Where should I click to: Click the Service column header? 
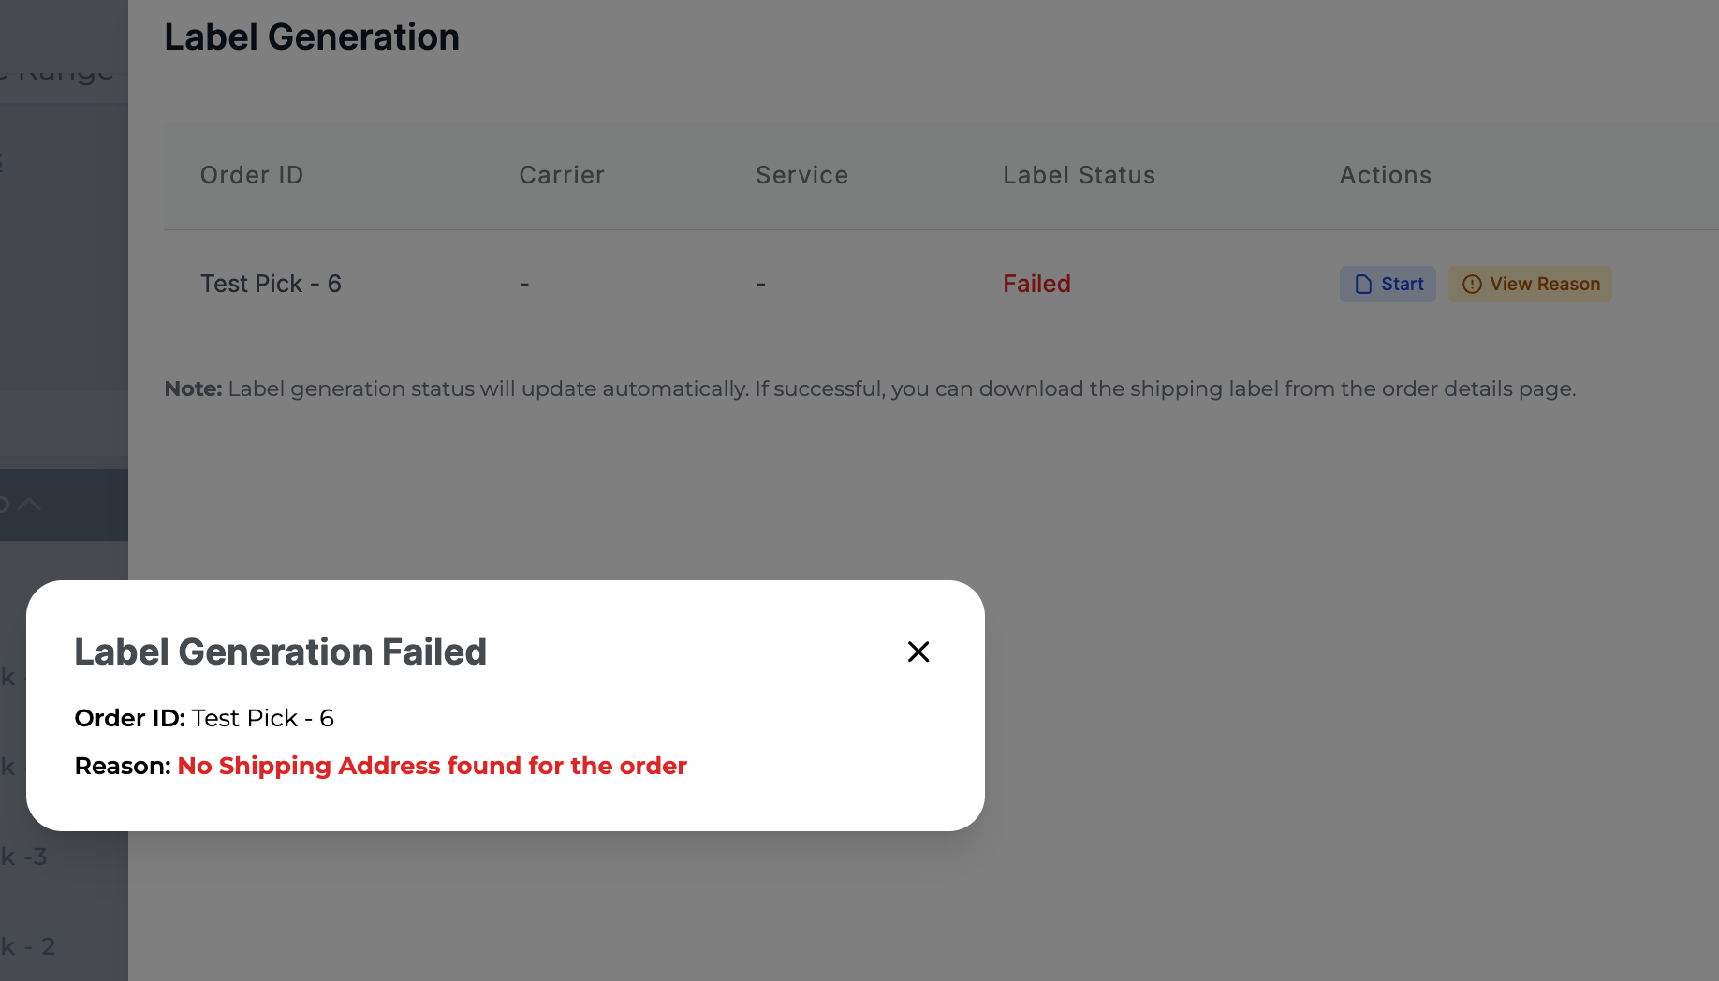click(x=801, y=175)
